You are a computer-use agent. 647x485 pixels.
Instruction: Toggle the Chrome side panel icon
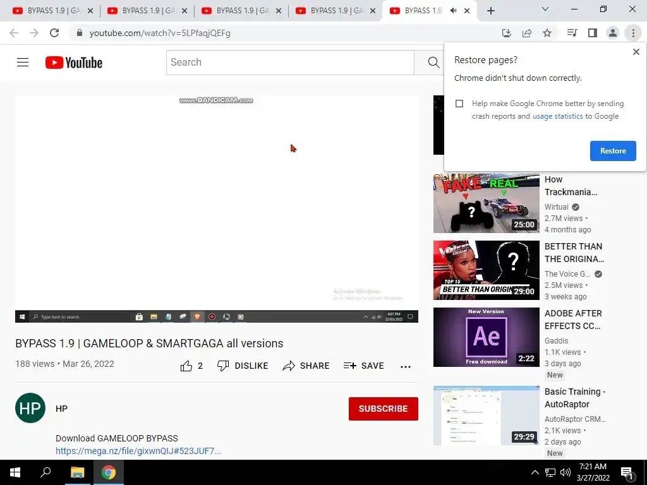click(593, 33)
